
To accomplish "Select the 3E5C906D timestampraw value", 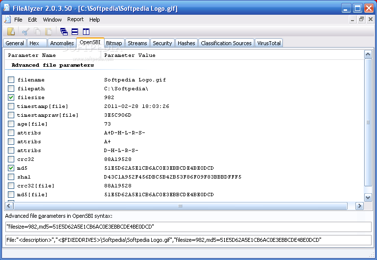I will (118, 115).
